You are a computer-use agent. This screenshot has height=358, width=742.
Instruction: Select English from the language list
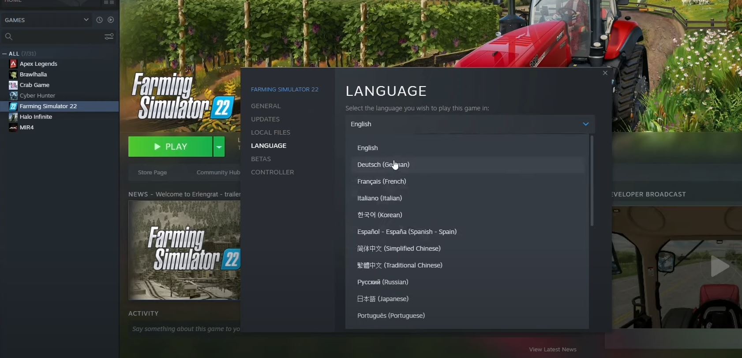(468, 148)
